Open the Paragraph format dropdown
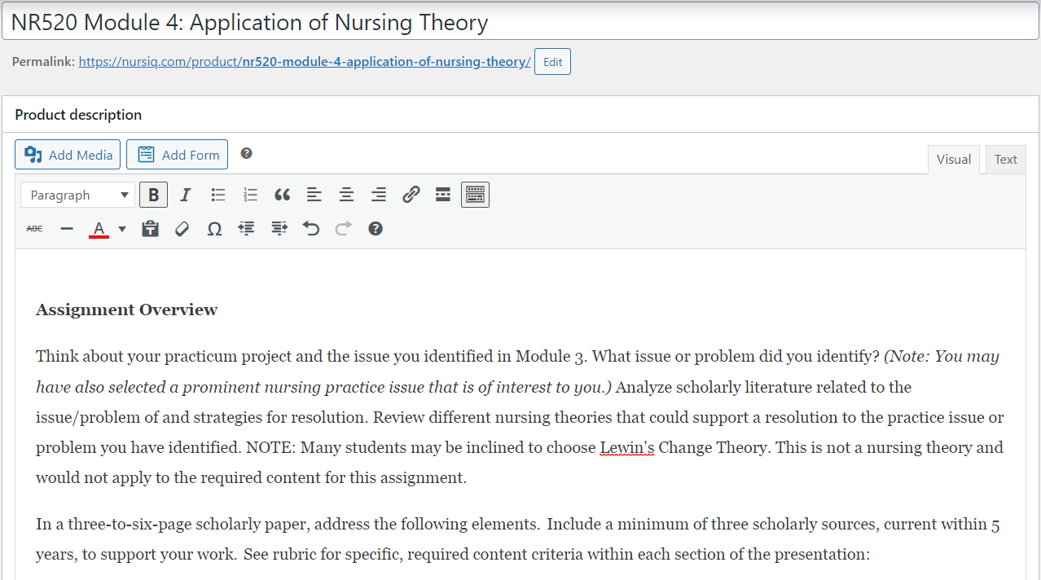The width and height of the screenshot is (1041, 580). point(78,196)
